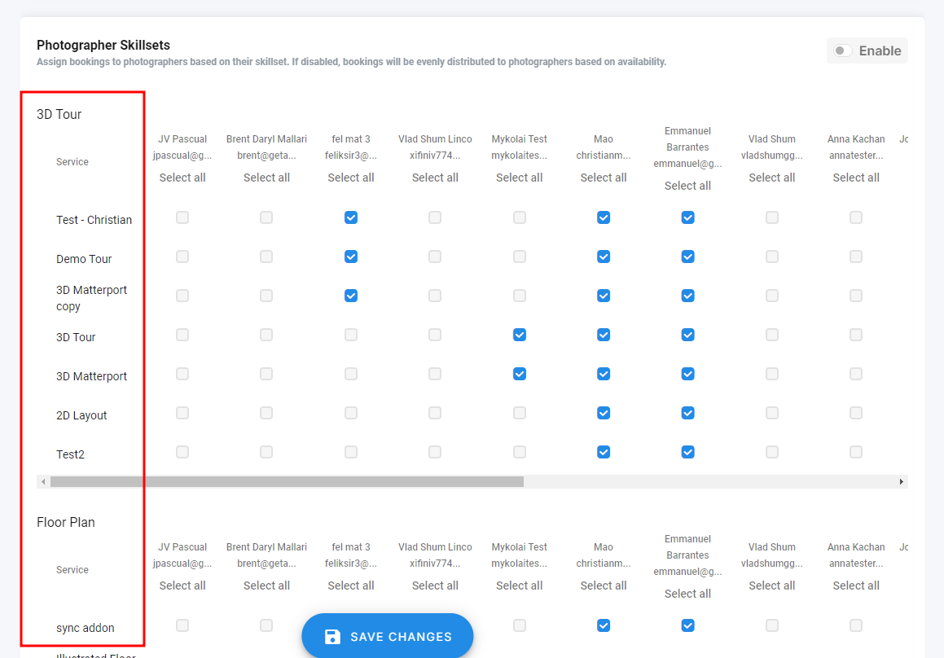Viewport: 944px width, 658px height.
Task: Select all for Emmanuel Barrantes in Floor Plan
Action: point(688,594)
